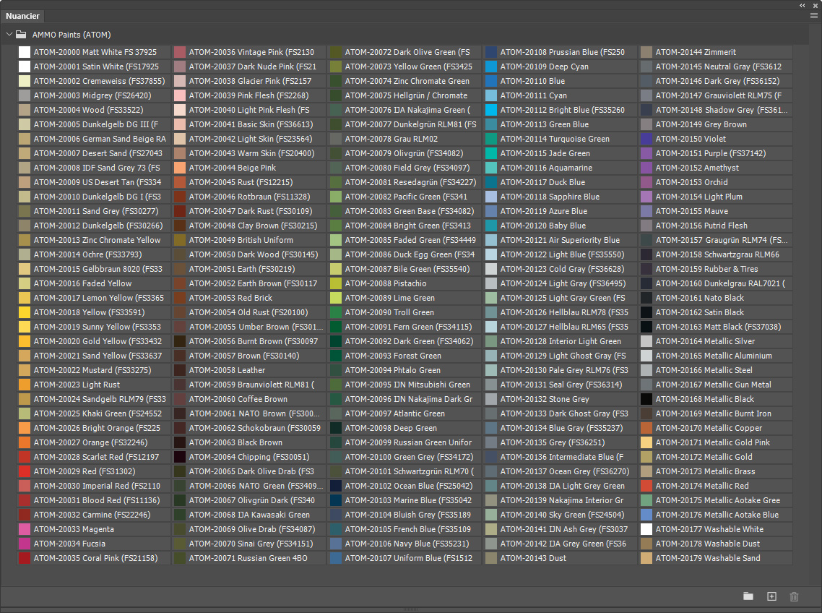Pick the ATOM-20029 Red swatch
Image resolution: width=822 pixels, height=613 pixels.
click(x=25, y=471)
